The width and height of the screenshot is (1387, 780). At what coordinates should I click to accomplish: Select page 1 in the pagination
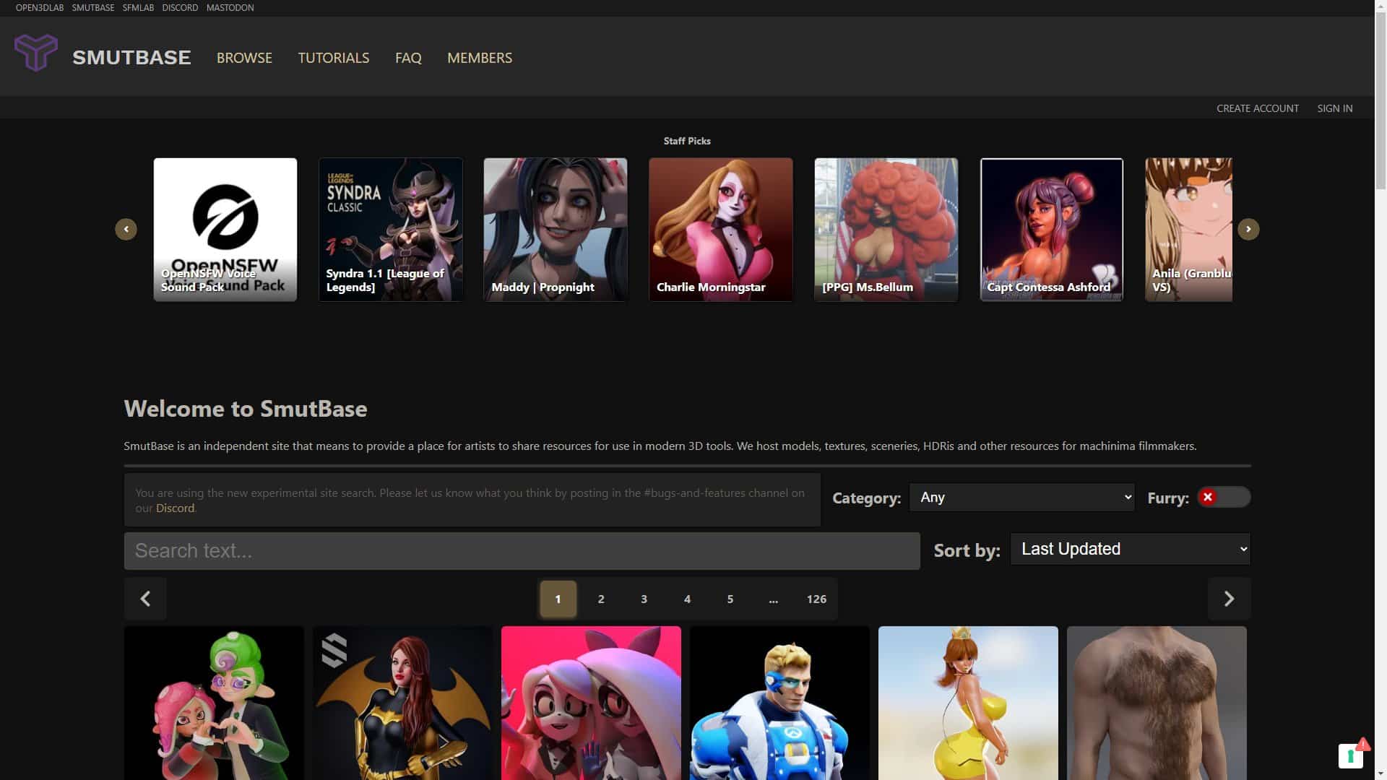[x=558, y=599]
